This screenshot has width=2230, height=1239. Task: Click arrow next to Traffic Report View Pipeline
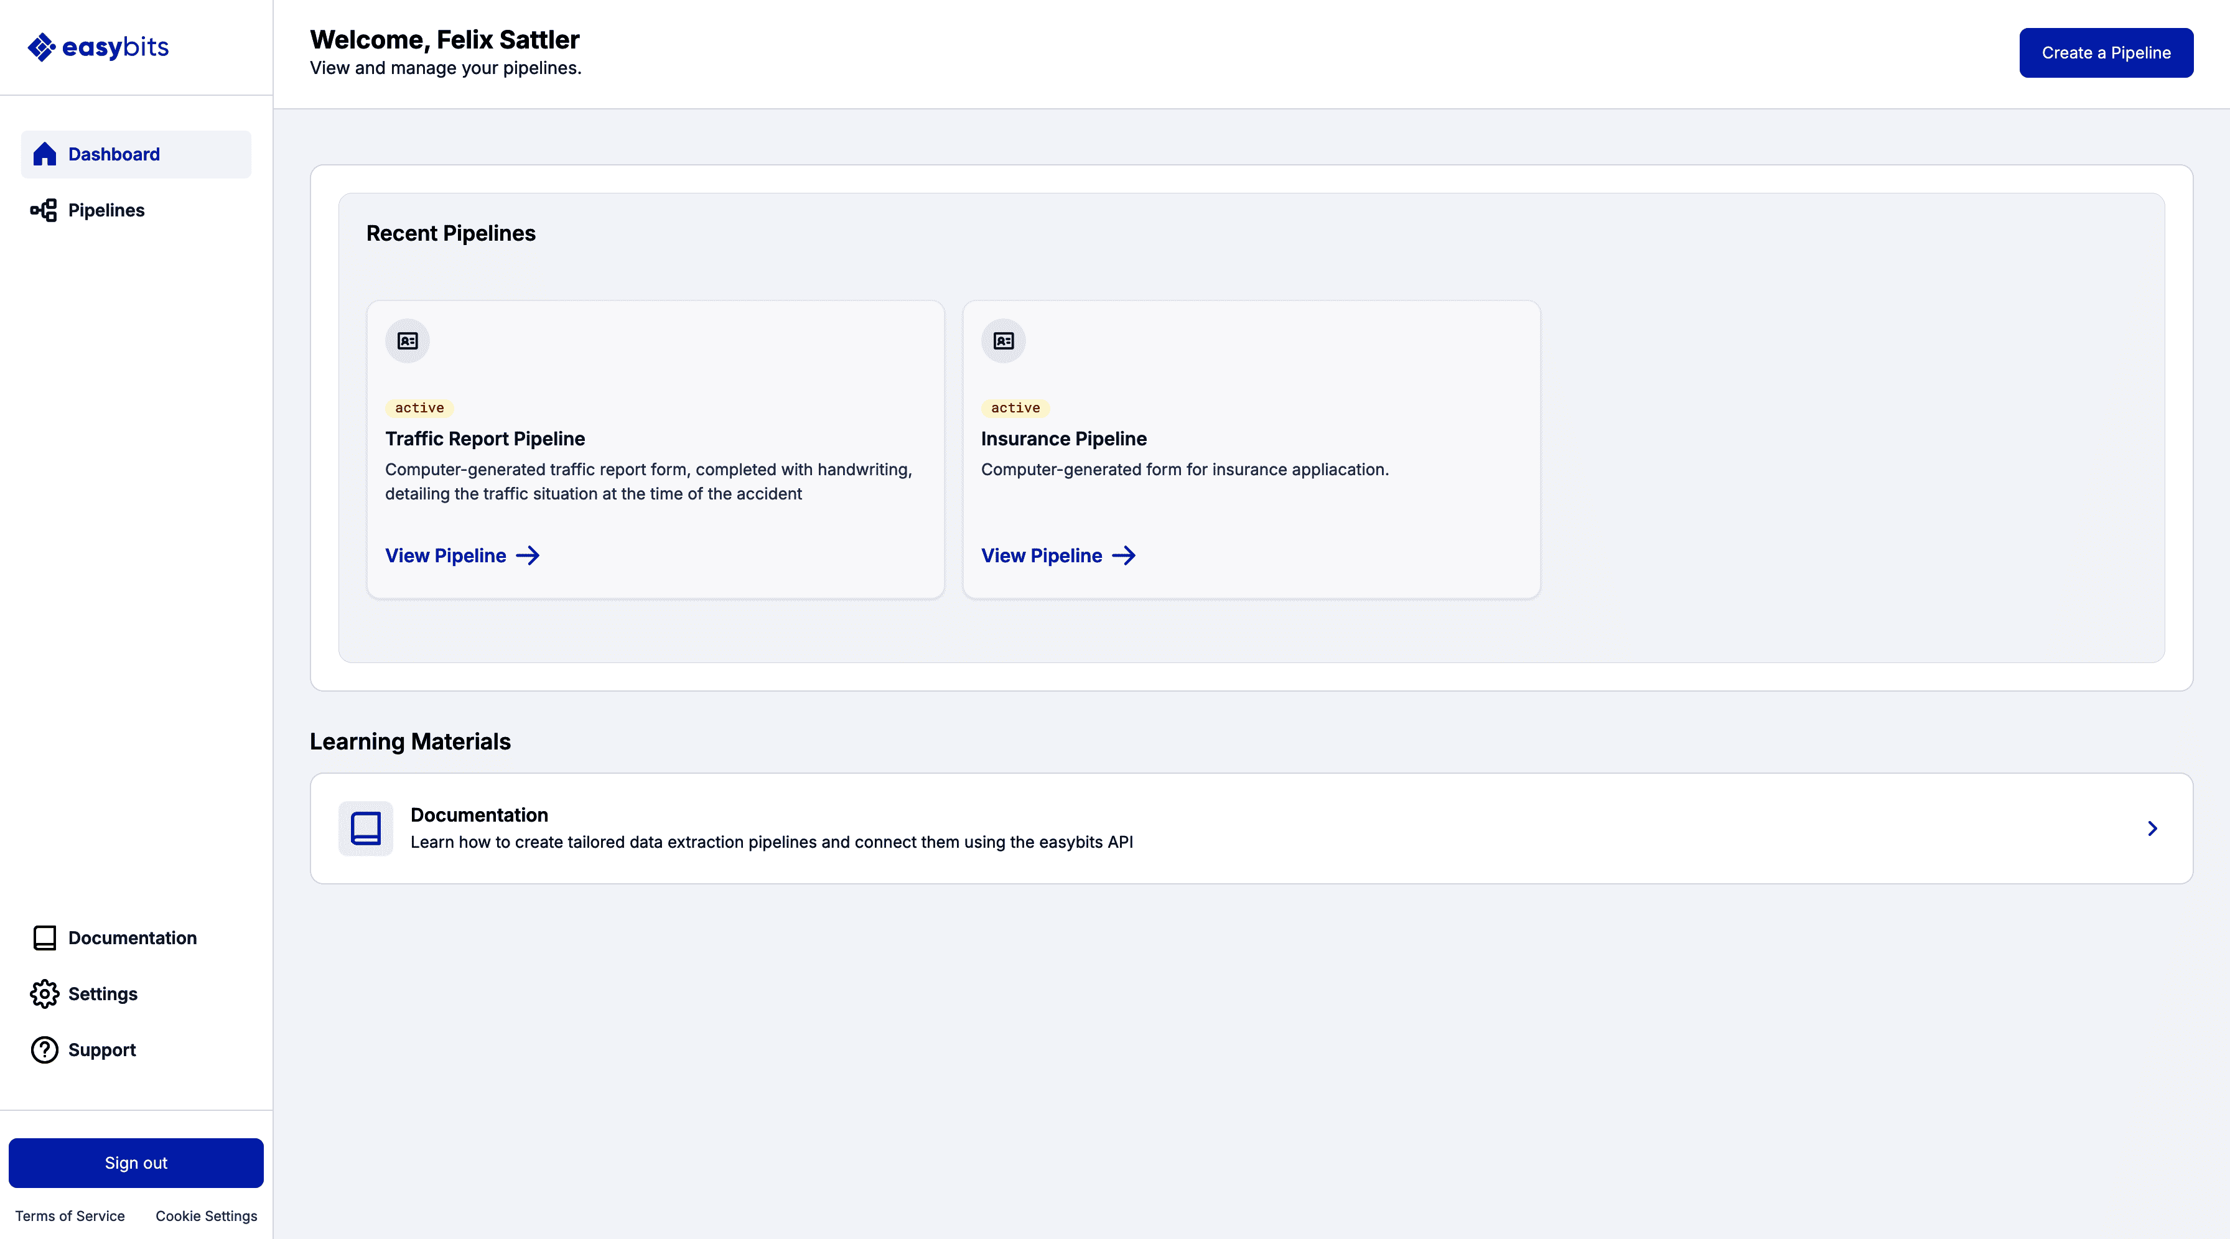528,555
